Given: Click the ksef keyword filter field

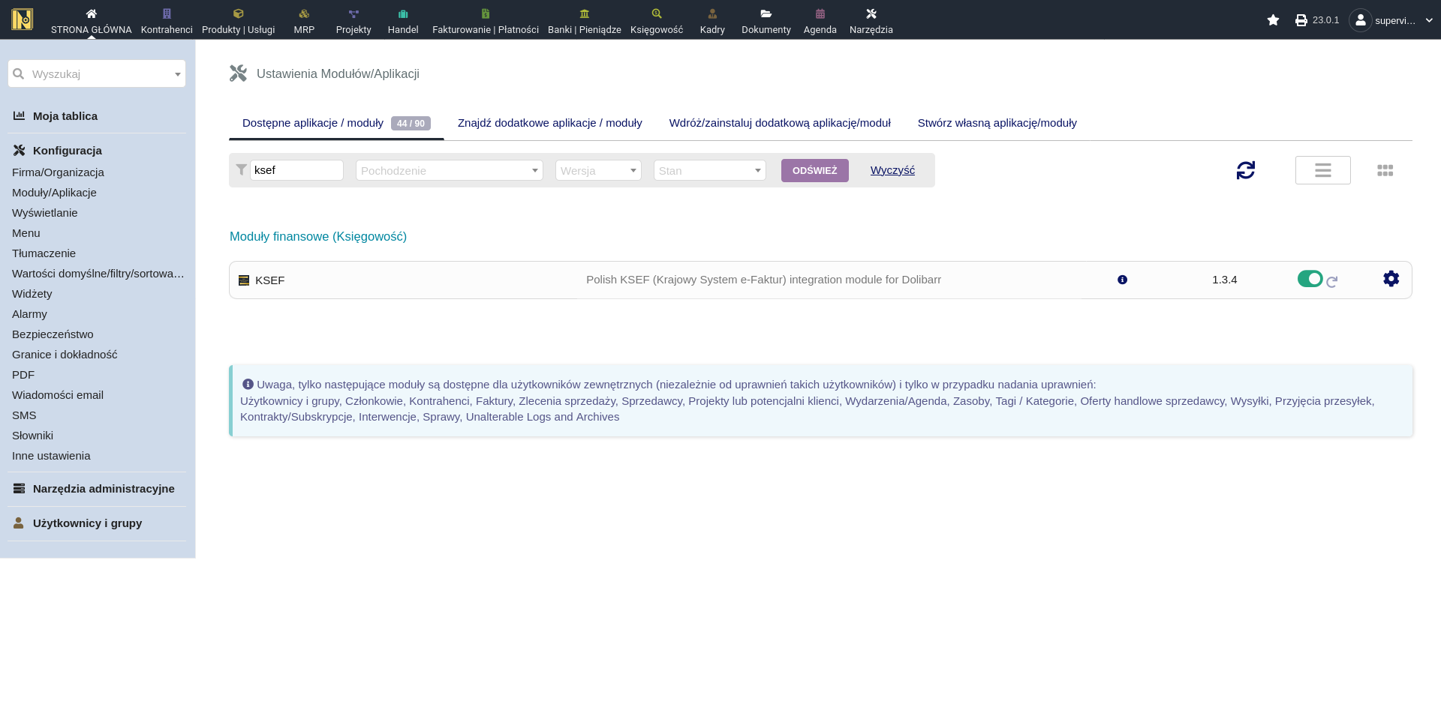Looking at the screenshot, I should point(296,170).
